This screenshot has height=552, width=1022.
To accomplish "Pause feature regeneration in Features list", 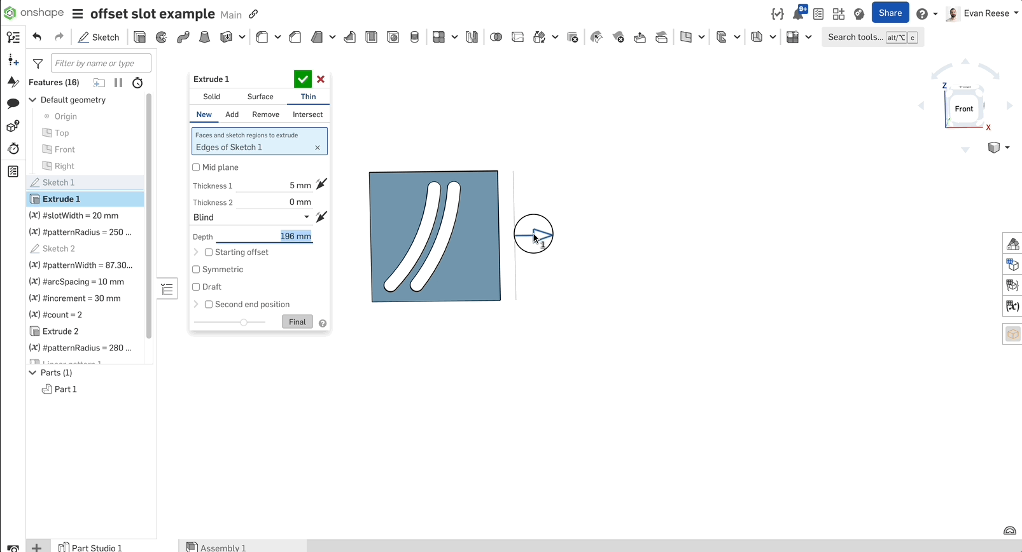I will click(x=118, y=83).
